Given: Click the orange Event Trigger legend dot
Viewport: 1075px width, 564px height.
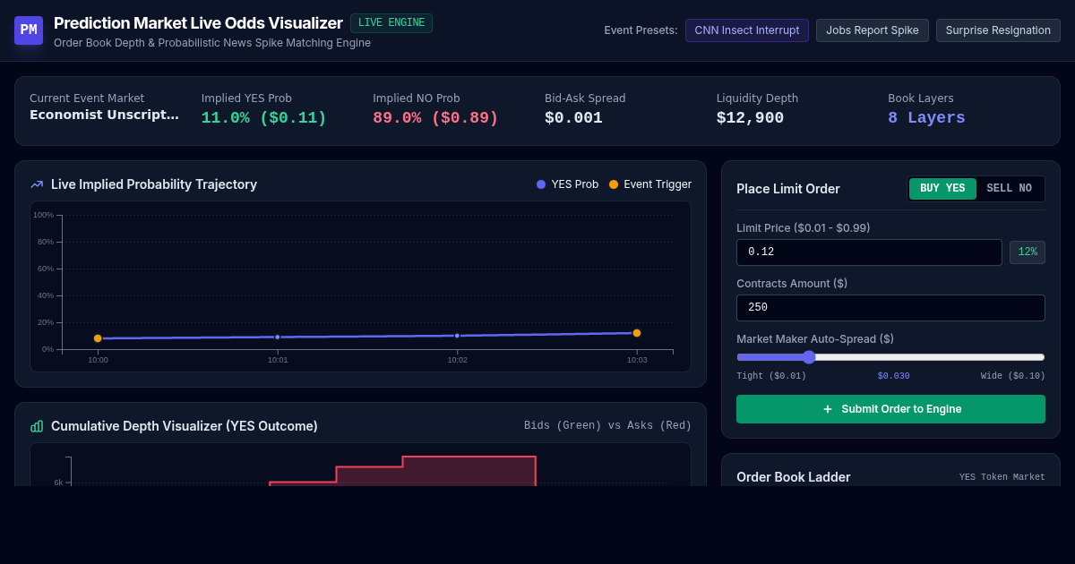Looking at the screenshot, I should pos(614,184).
